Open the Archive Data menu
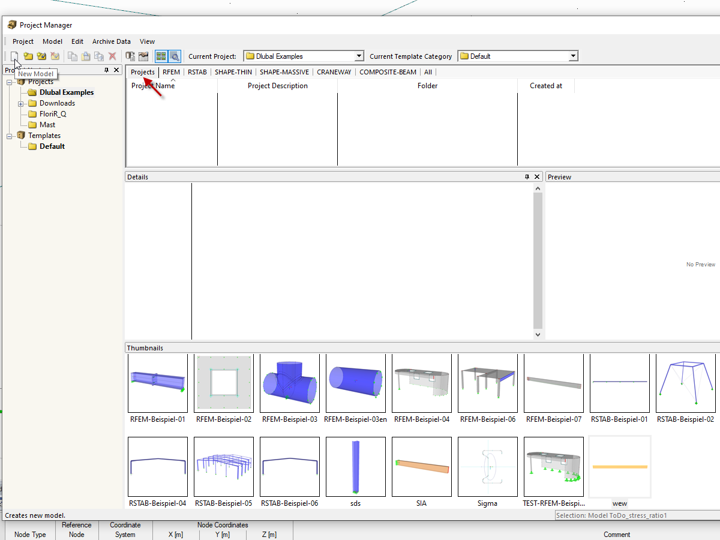 click(112, 41)
